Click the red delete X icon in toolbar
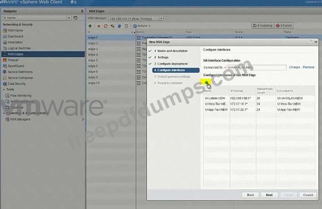The height and width of the screenshot is (209, 322). click(99, 26)
